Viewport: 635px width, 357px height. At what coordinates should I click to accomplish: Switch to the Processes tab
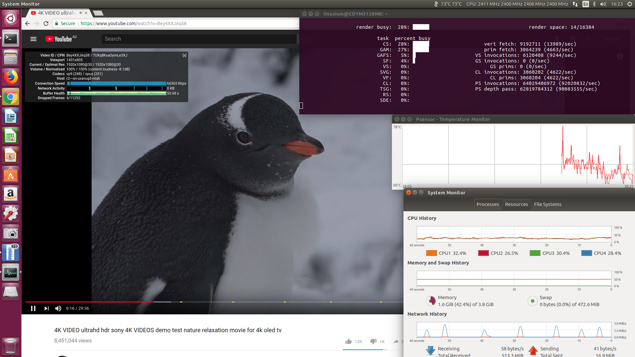click(487, 204)
